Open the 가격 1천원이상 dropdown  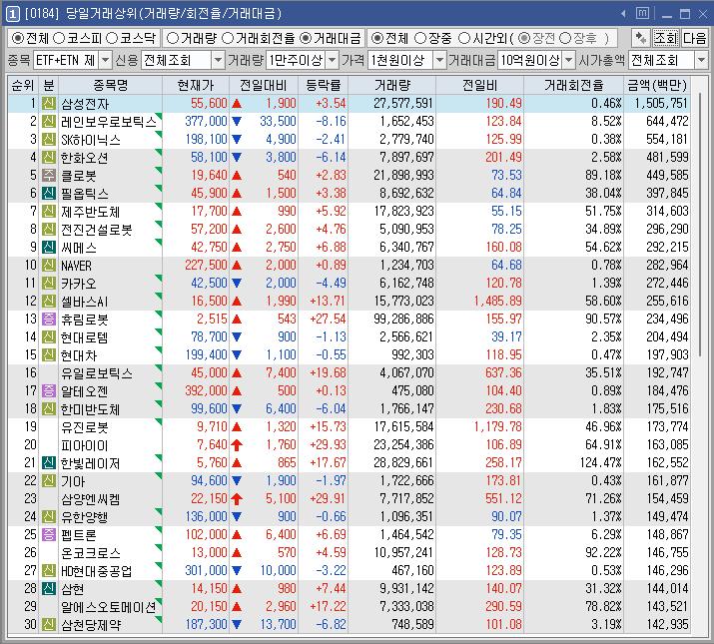coord(439,60)
